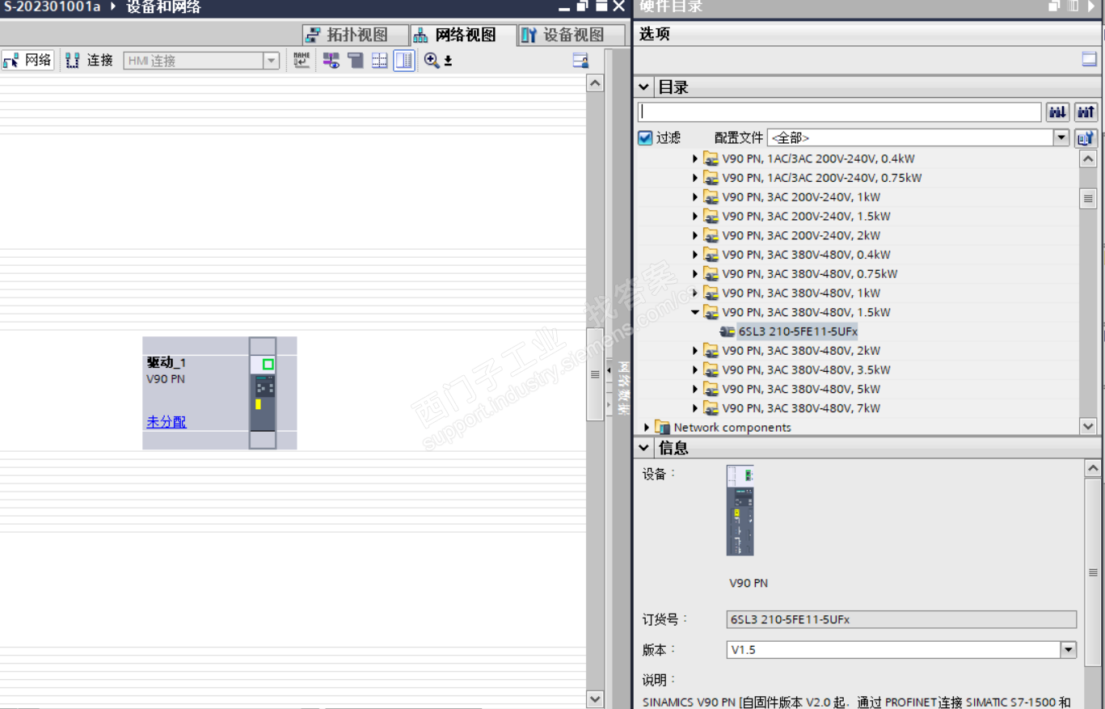This screenshot has width=1105, height=709.
Task: Click the Network components folder icon
Action: pos(663,428)
